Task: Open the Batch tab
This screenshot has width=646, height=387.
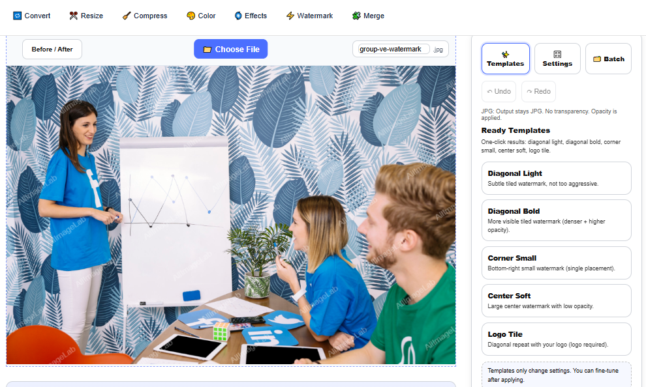Action: click(x=609, y=59)
